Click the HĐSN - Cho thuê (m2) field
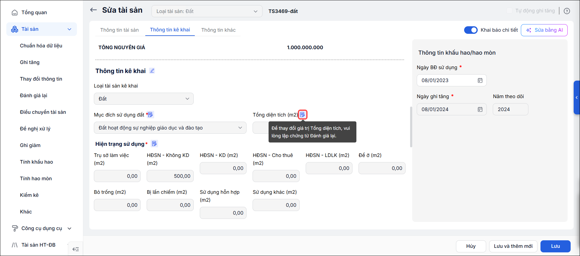580x256 pixels. pos(276,176)
